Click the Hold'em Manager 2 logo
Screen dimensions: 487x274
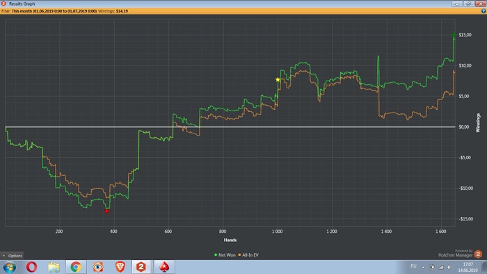click(x=478, y=254)
